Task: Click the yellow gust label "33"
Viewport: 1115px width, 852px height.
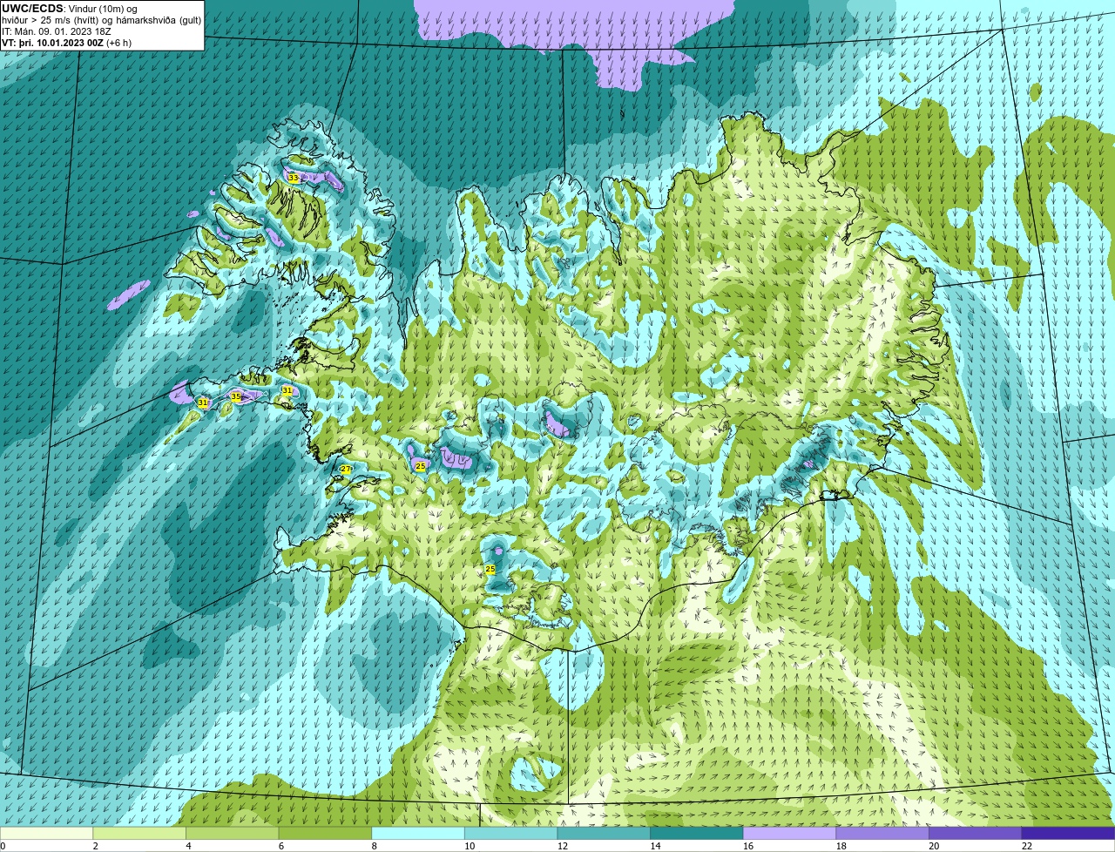Action: 293,178
